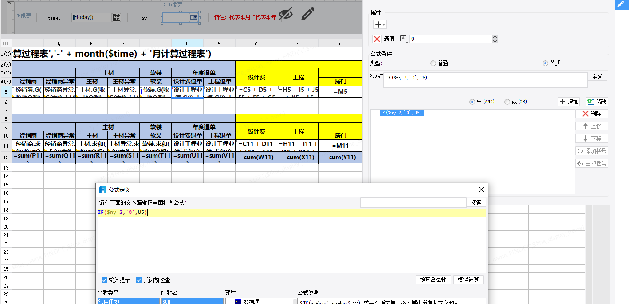Open the calendar picker beside the time field
The width and height of the screenshot is (629, 304).
click(116, 17)
